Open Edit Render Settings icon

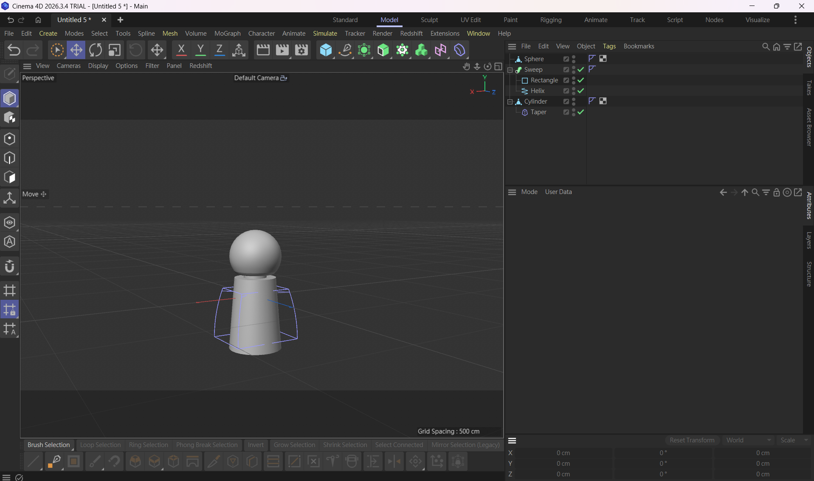click(301, 50)
